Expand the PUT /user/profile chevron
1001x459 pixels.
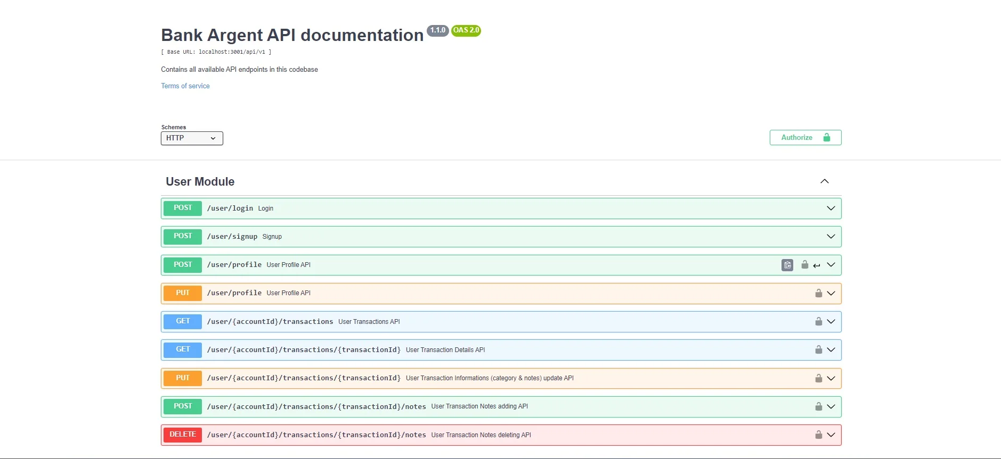(x=831, y=293)
